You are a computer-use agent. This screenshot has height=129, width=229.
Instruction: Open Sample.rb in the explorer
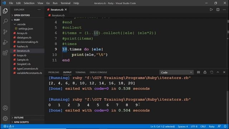[x=23, y=60]
